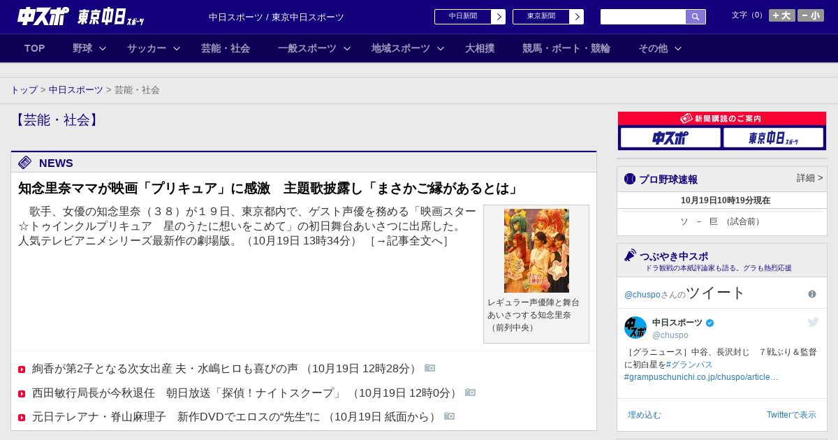
Task: Click 中スポ subscription banner button
Action: [x=670, y=138]
